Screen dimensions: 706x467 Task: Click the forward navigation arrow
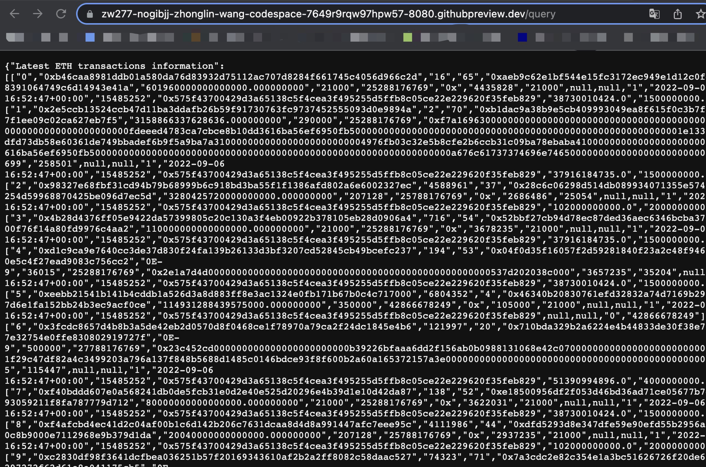pos(38,14)
